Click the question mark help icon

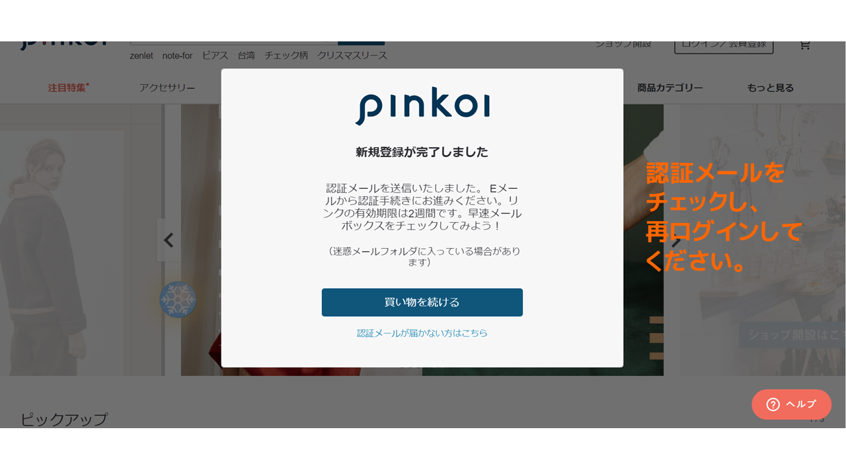tap(773, 404)
